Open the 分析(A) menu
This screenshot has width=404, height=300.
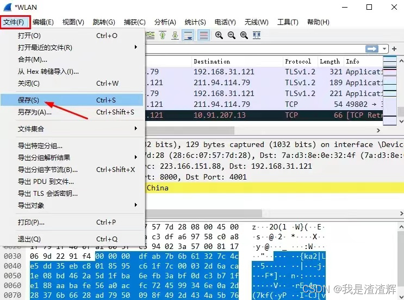(165, 22)
